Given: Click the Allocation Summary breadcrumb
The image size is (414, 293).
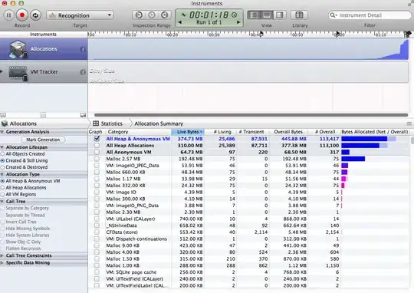Looking at the screenshot, I should tap(159, 123).
